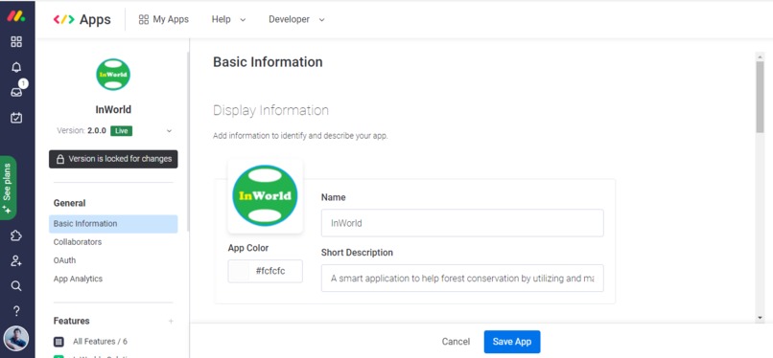Click the InWorld app logo in sidebar

point(113,75)
